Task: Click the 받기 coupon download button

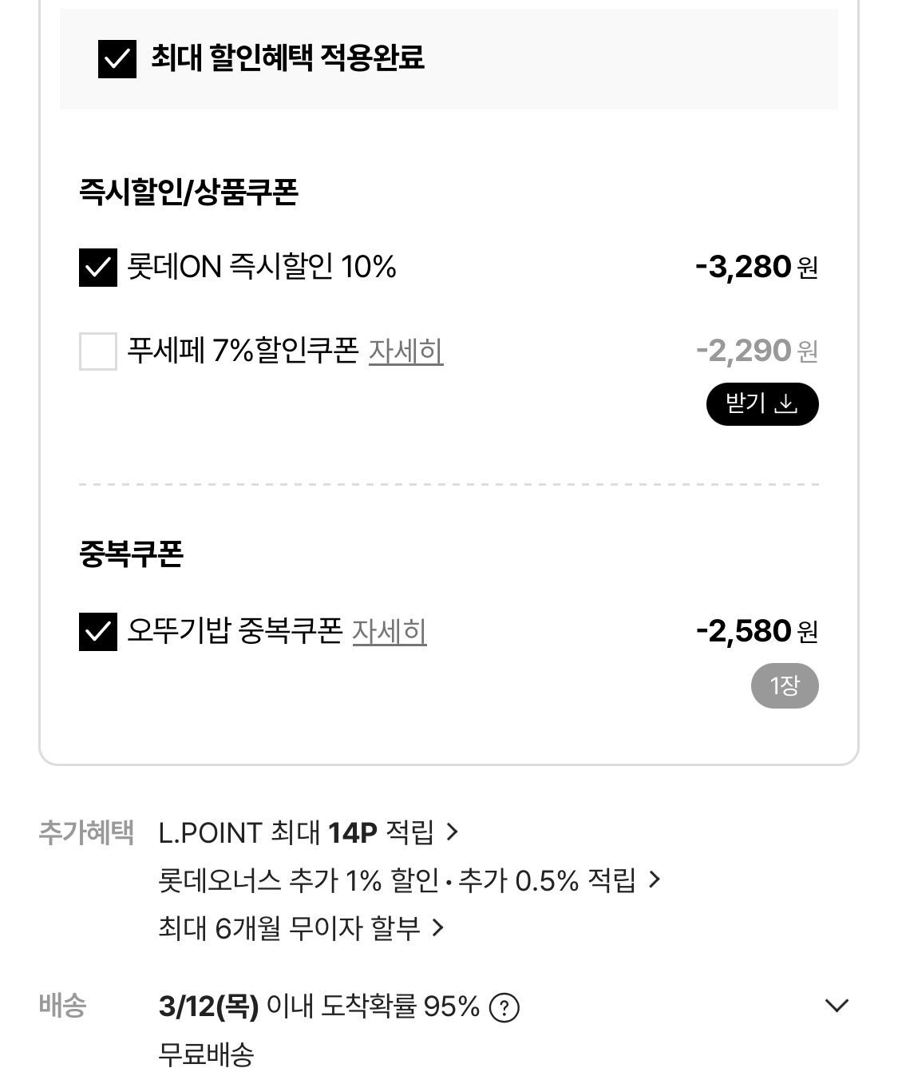Action: (x=762, y=404)
